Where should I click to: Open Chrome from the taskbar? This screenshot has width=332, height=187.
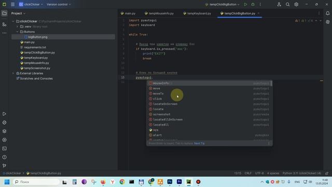pos(122,182)
